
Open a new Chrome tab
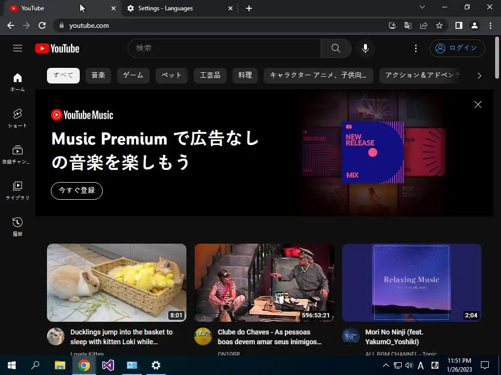coord(249,9)
